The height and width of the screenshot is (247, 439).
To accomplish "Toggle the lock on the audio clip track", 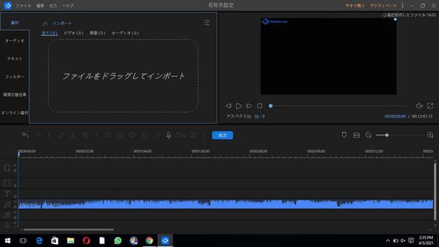I will 15,207.
